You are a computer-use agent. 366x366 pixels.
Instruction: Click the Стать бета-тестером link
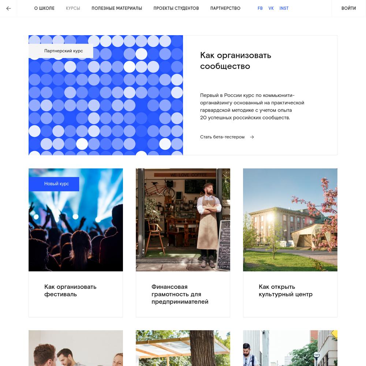222,137
